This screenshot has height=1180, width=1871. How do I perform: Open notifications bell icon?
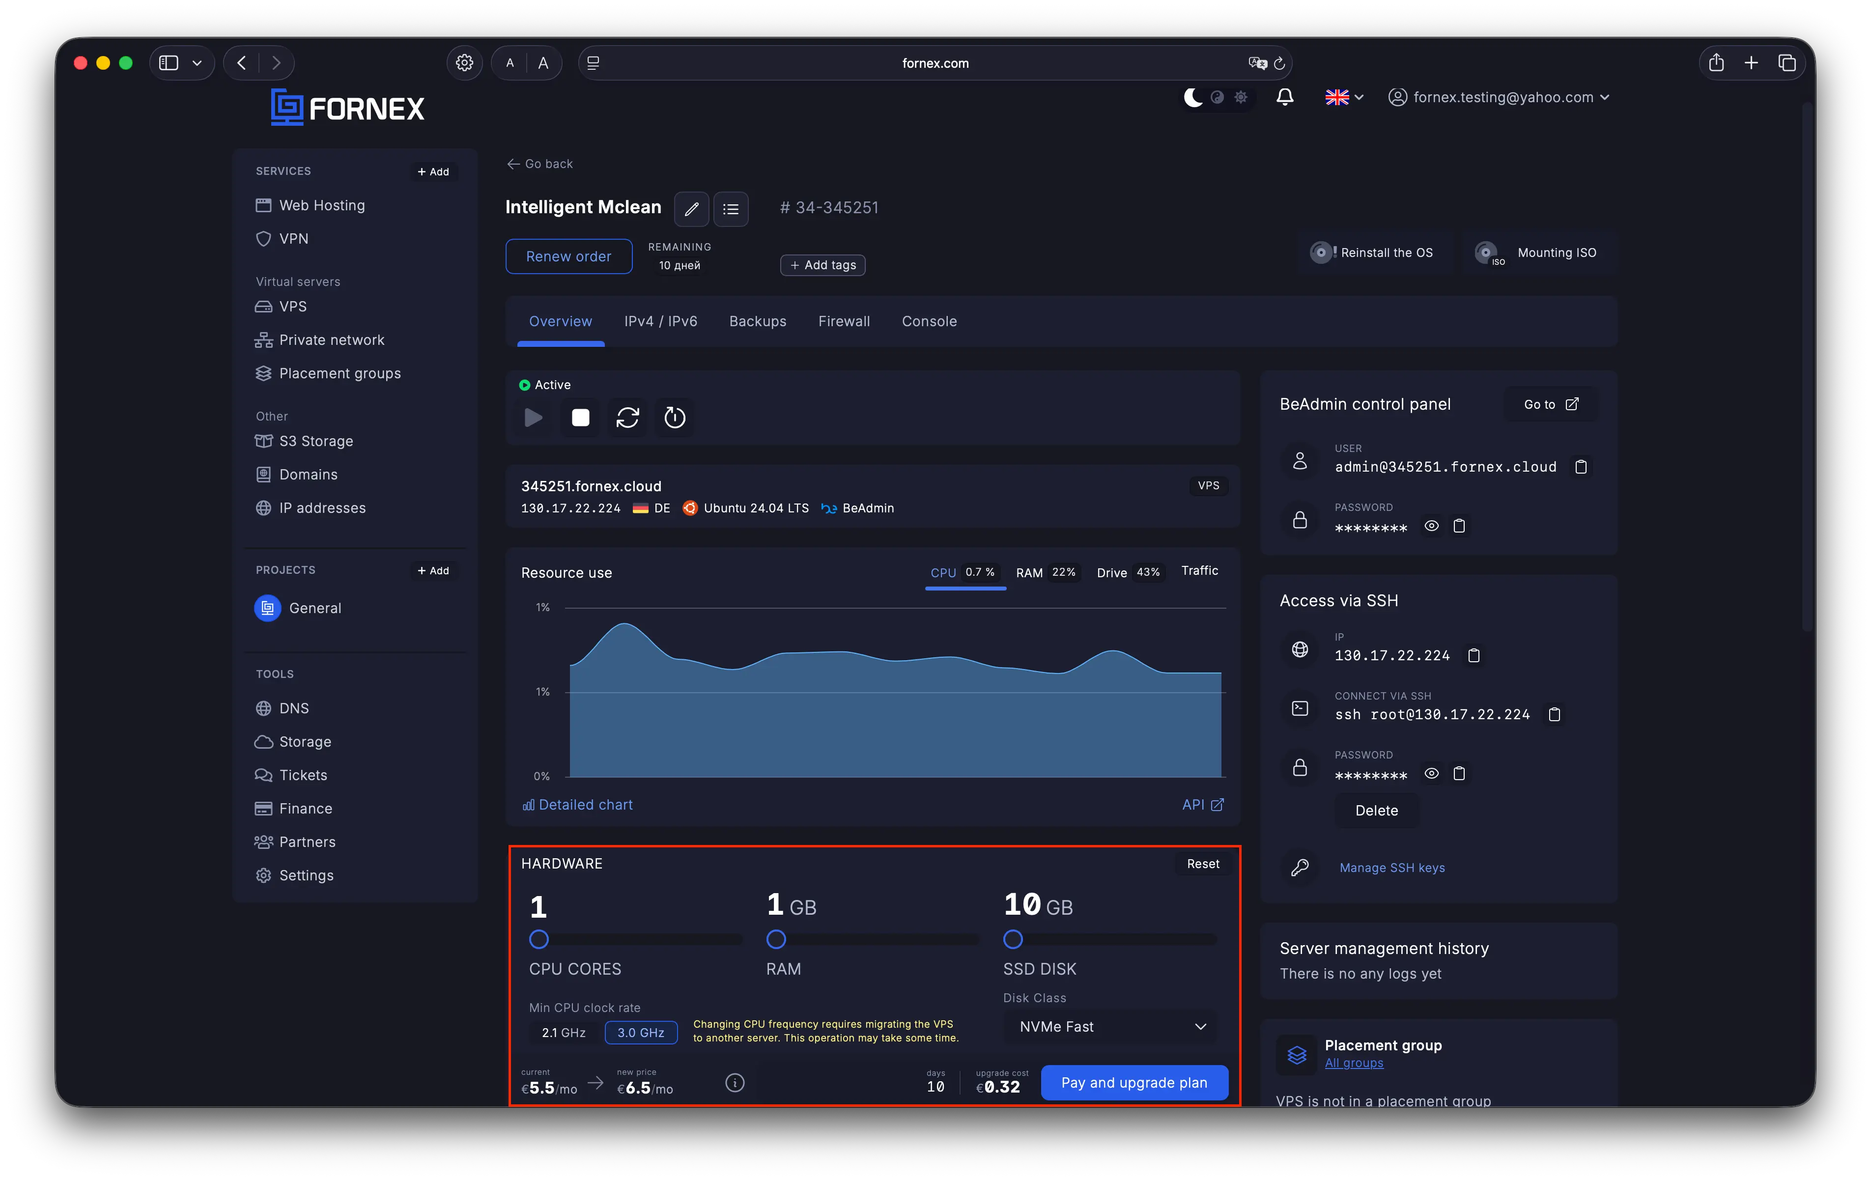click(1284, 97)
